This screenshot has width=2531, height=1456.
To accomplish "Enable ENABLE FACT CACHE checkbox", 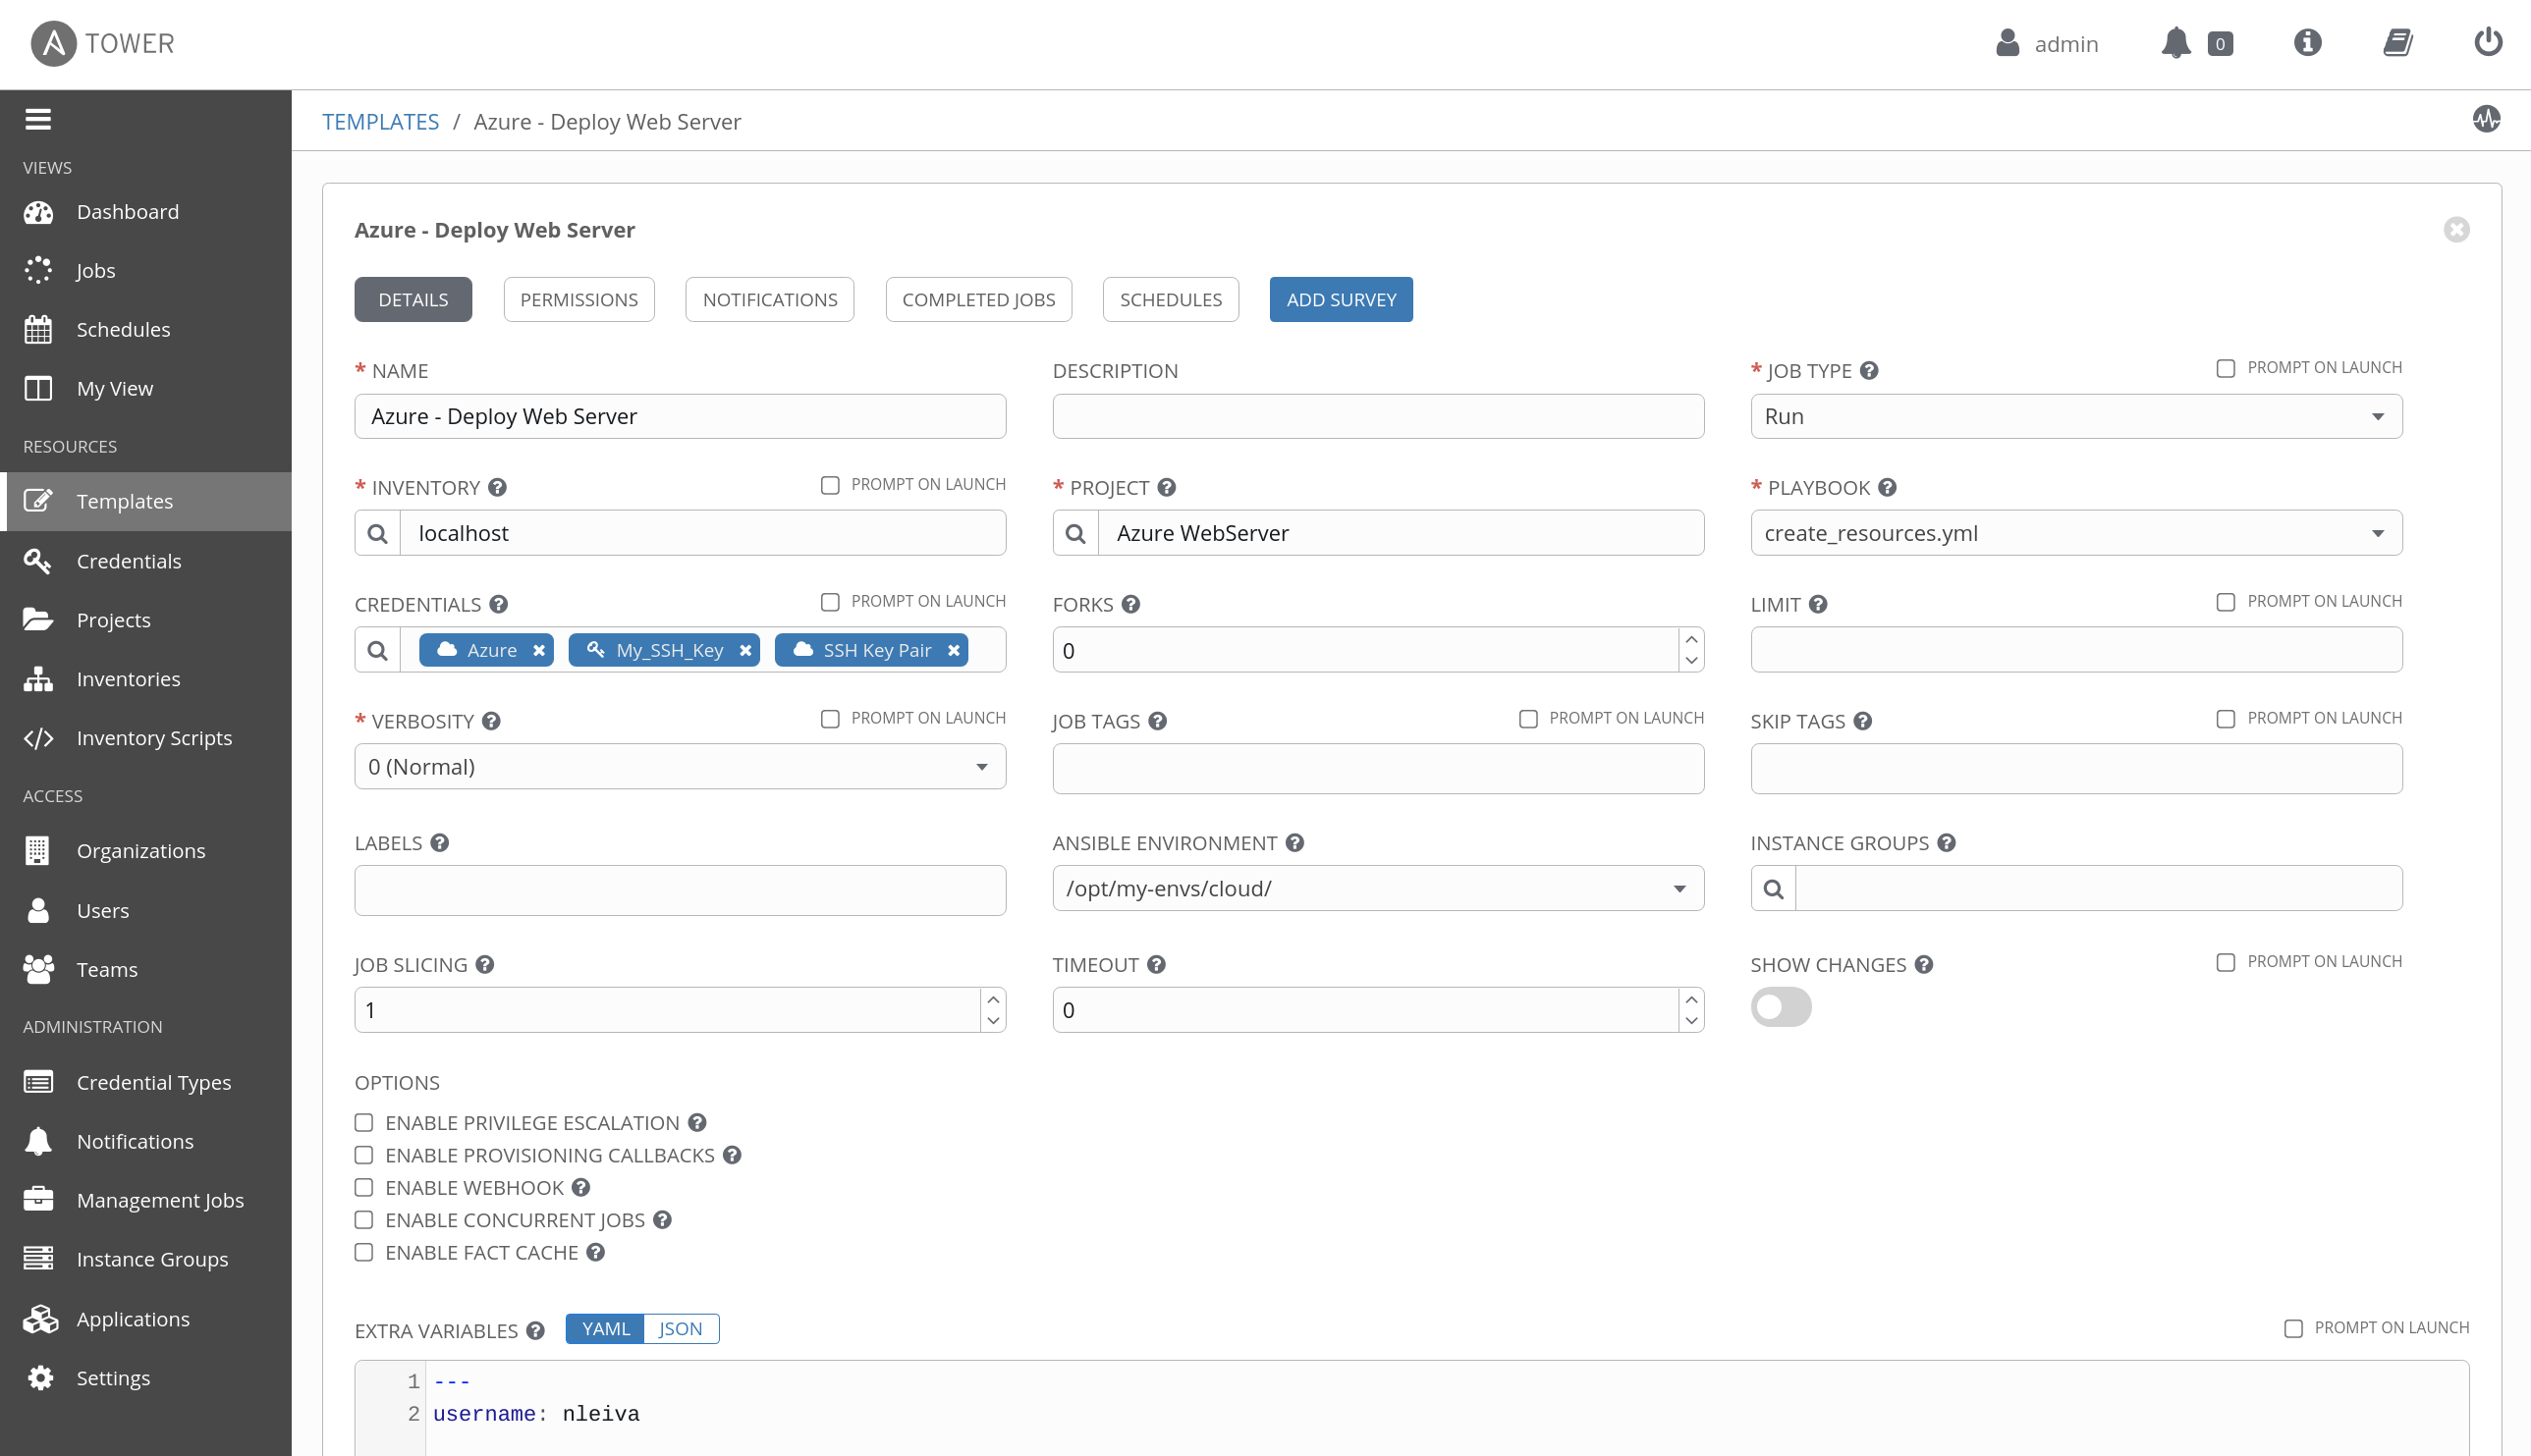I will click(361, 1253).
